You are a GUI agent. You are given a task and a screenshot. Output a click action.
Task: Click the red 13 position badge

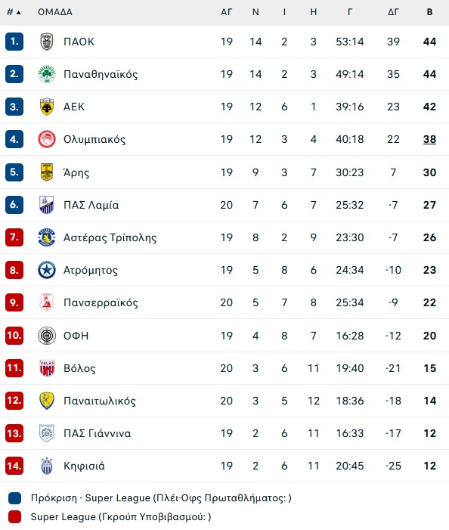[x=14, y=433]
